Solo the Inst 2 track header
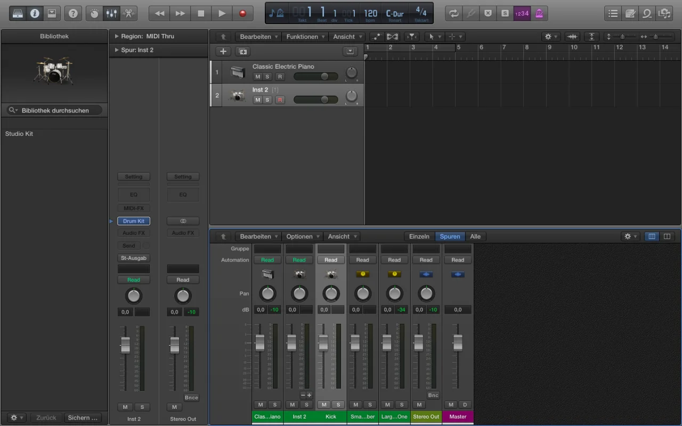The height and width of the screenshot is (426, 682). pyautogui.click(x=267, y=100)
